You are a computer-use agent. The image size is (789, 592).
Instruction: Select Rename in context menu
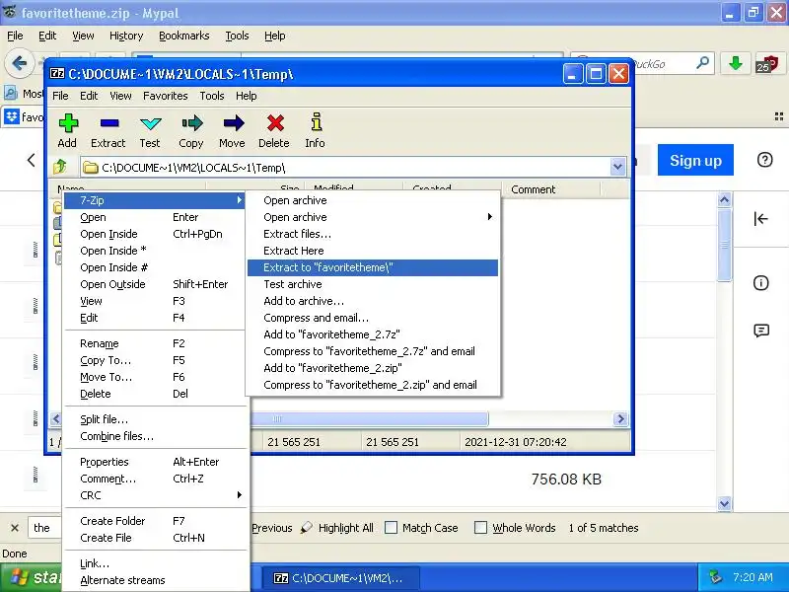tap(155, 343)
